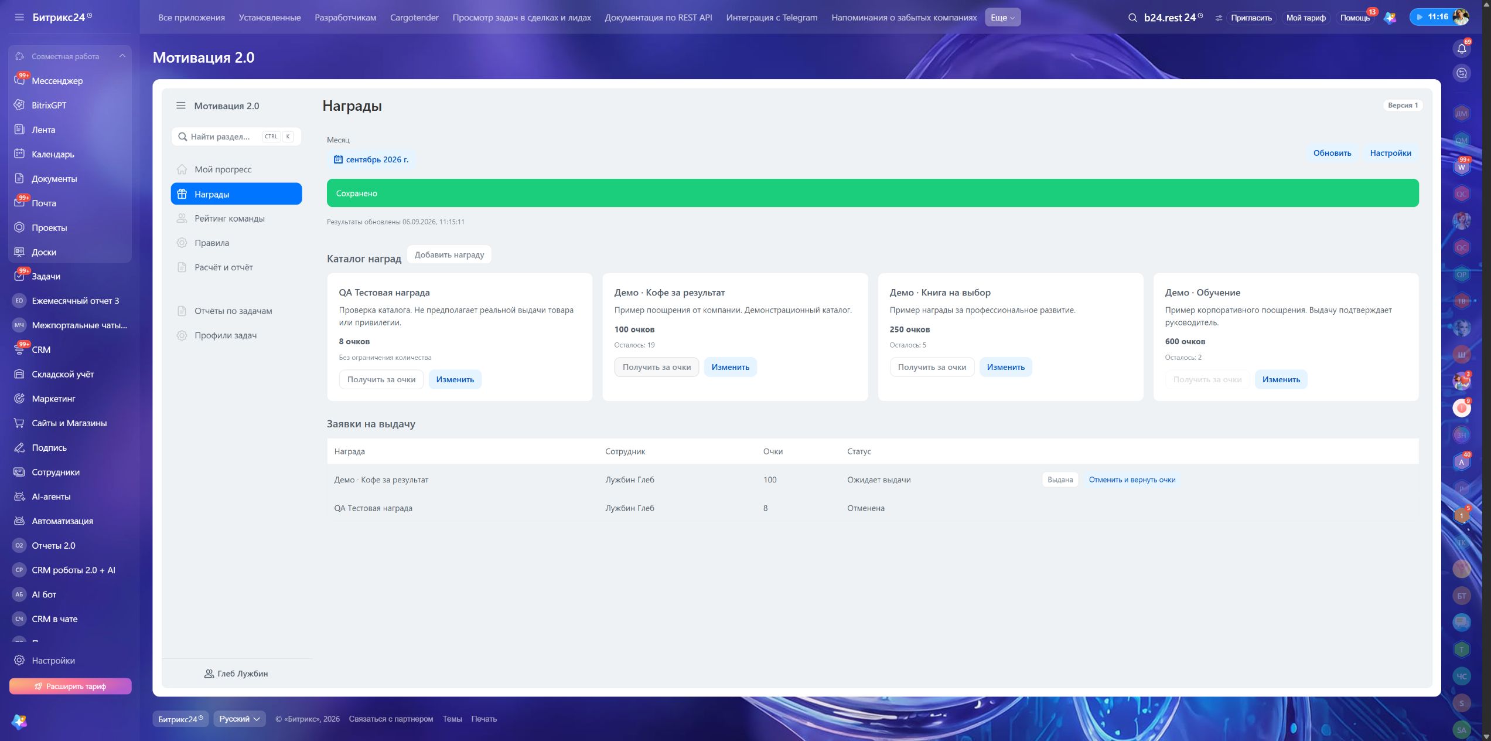1491x741 pixels.
Task: Switch to Установленные tab
Action: 269,18
